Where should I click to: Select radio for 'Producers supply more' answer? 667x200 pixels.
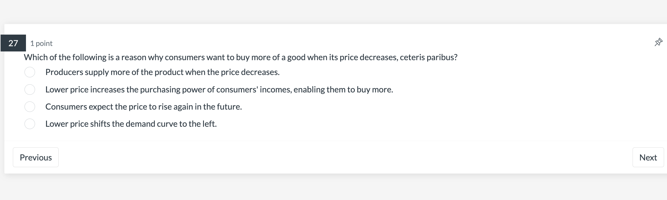30,72
